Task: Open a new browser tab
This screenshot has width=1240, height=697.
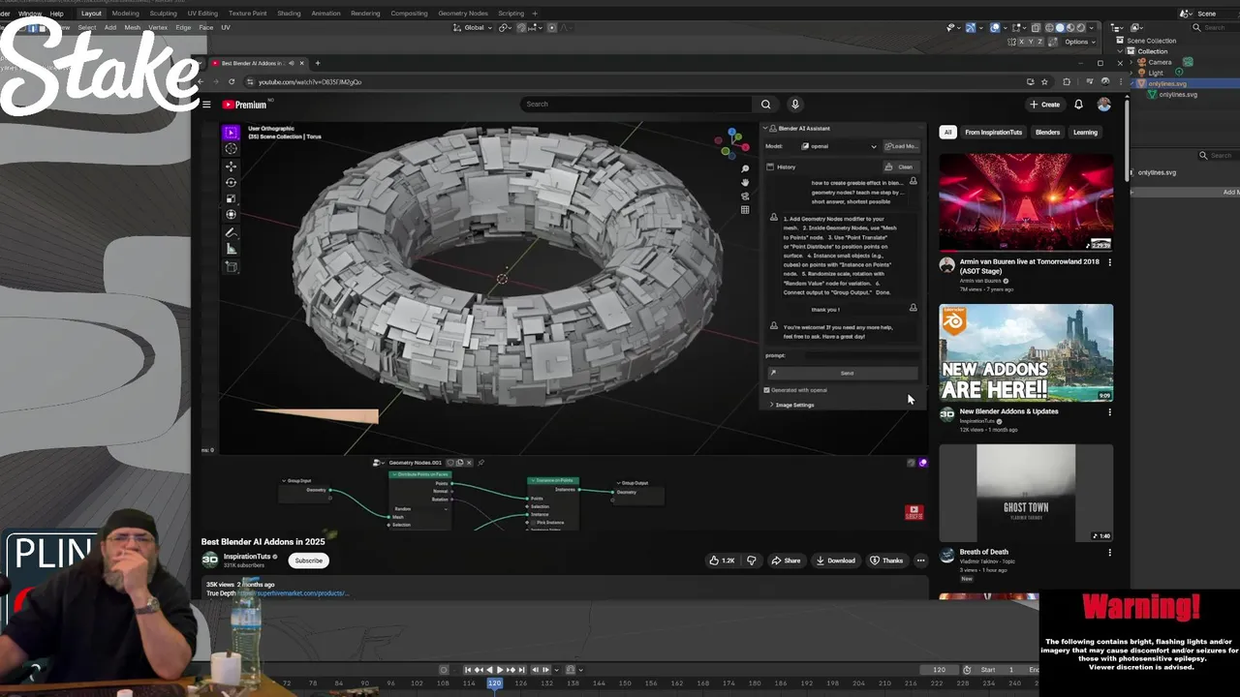Action: 318,63
